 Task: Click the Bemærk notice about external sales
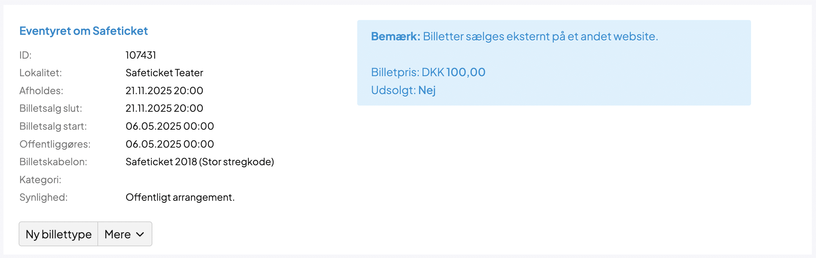514,37
